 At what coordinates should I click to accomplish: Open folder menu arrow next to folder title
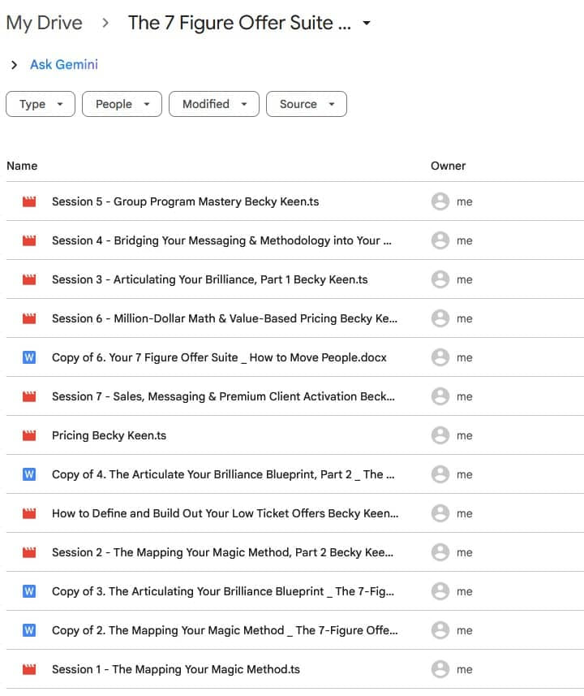(367, 24)
